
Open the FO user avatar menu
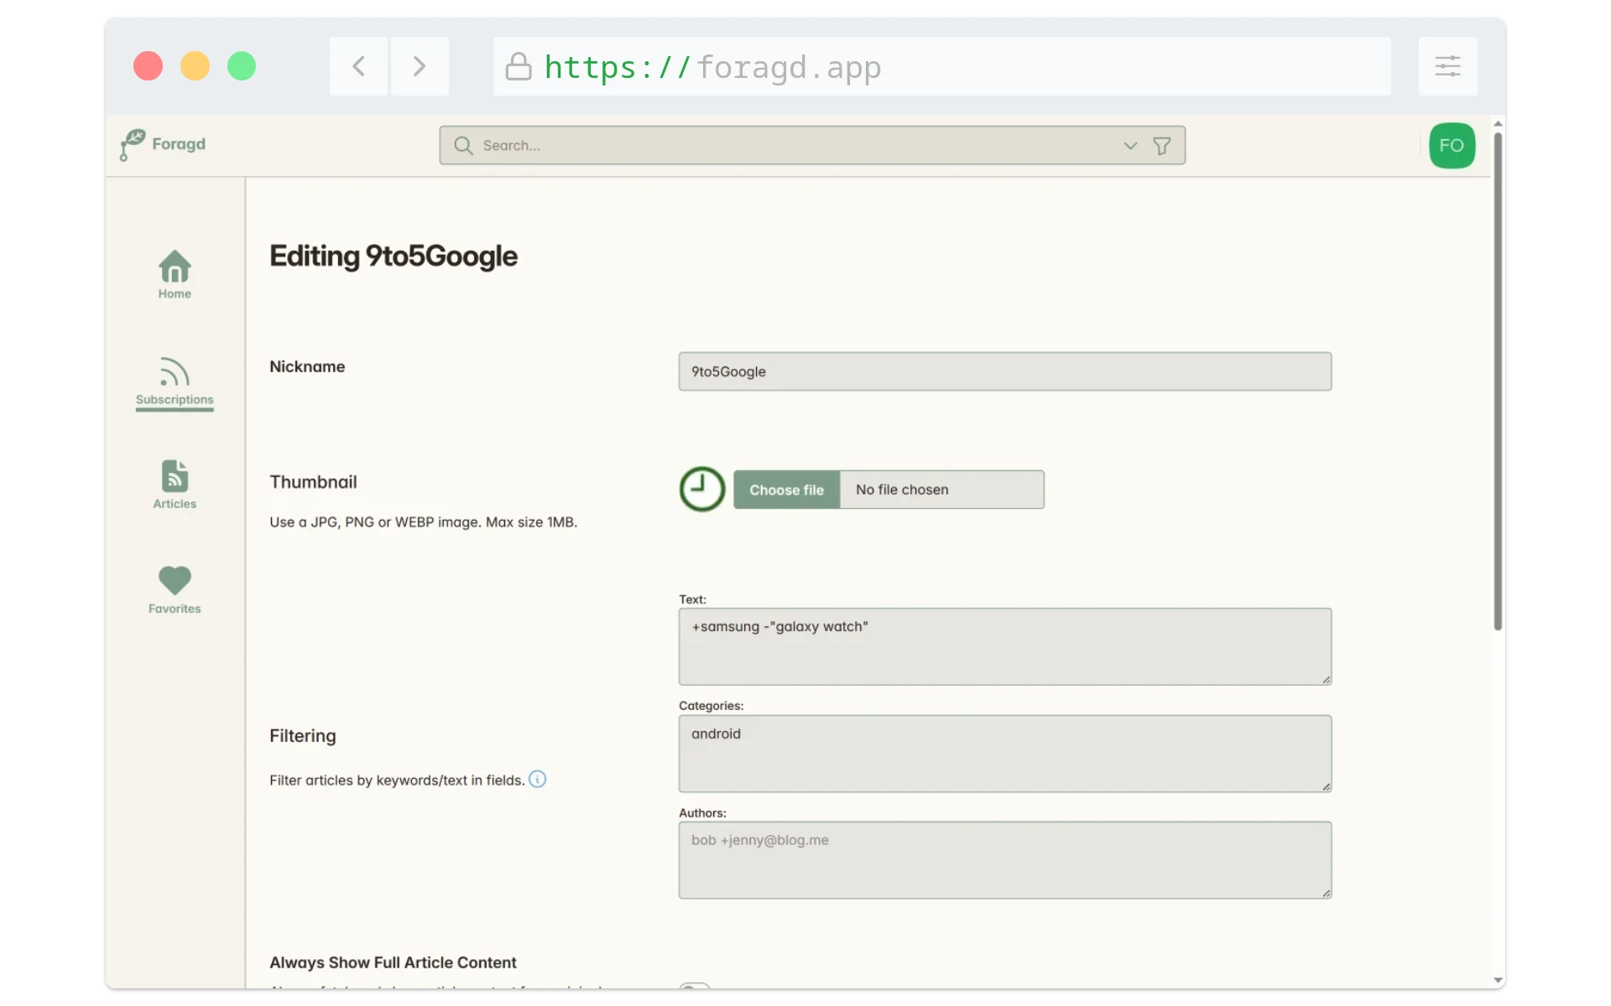pyautogui.click(x=1452, y=145)
